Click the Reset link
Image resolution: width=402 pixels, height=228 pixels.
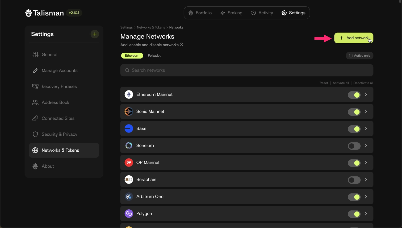click(x=324, y=83)
